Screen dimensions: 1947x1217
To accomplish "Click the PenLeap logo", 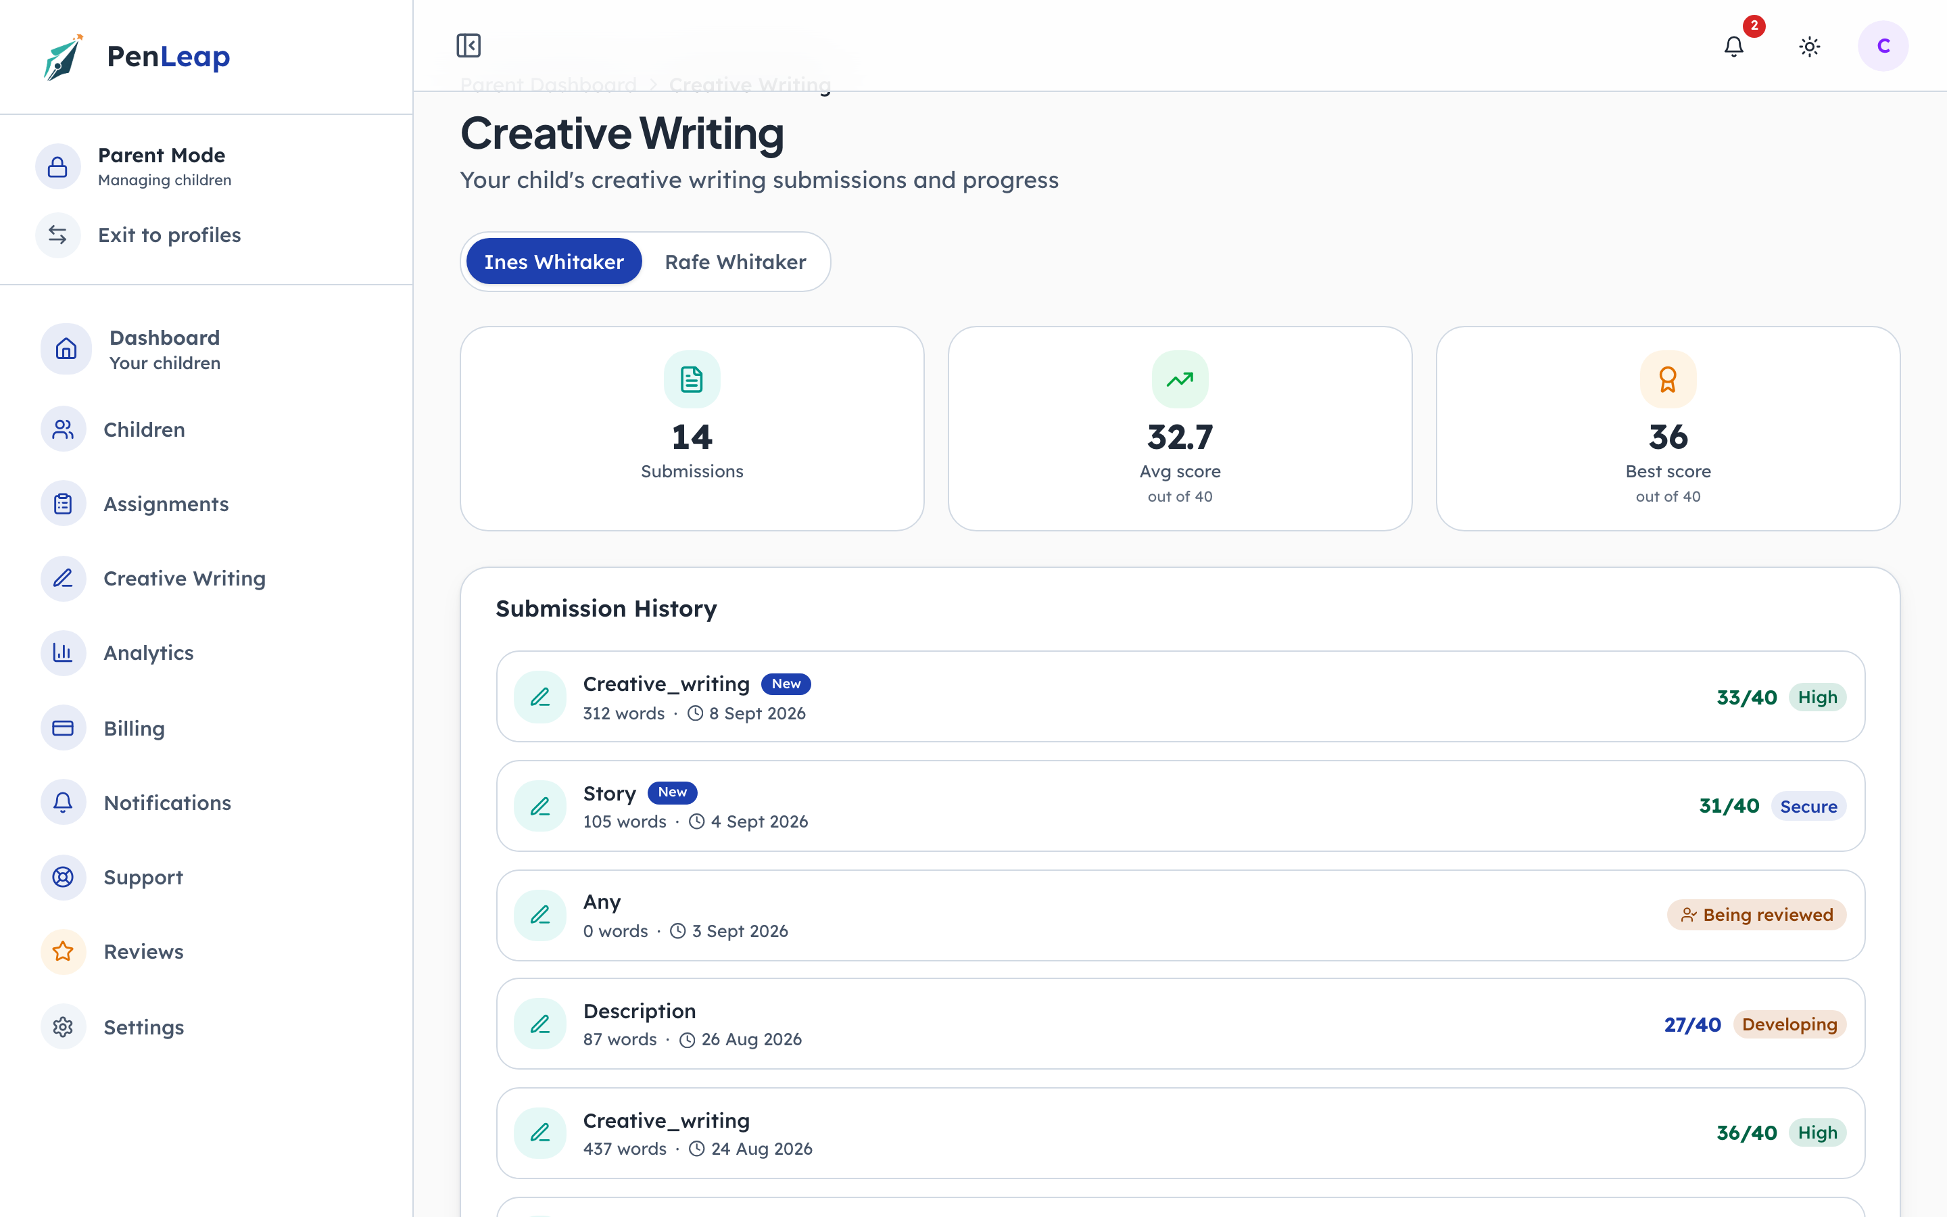I will (137, 56).
